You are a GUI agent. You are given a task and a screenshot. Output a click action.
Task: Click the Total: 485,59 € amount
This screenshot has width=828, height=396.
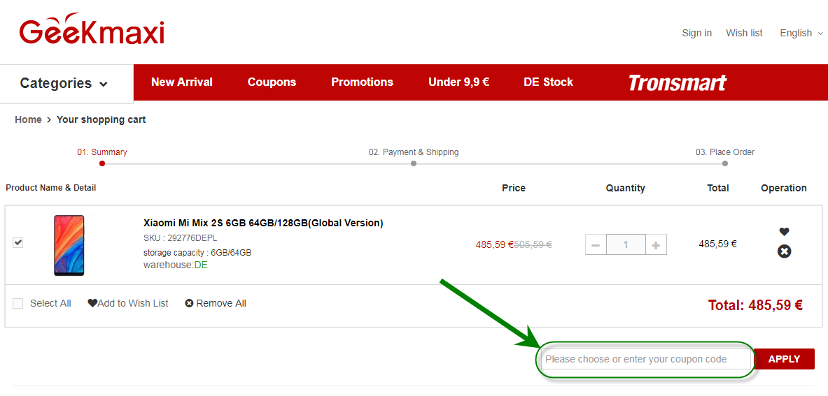click(755, 305)
